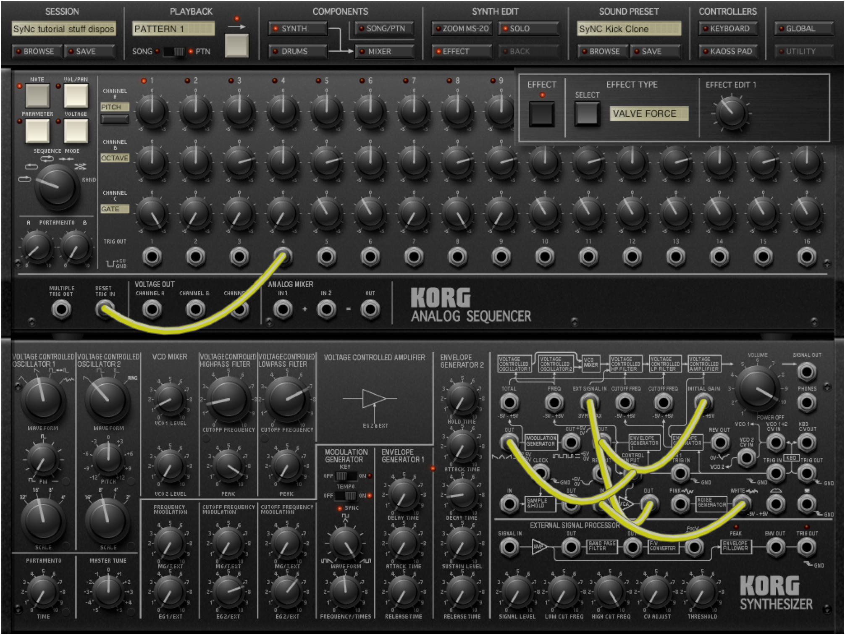Click the VOLTAGE OUT Channel A jack

click(x=152, y=310)
